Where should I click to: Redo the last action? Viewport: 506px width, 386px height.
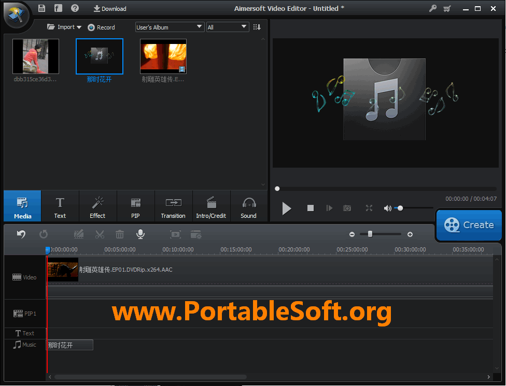pyautogui.click(x=44, y=234)
